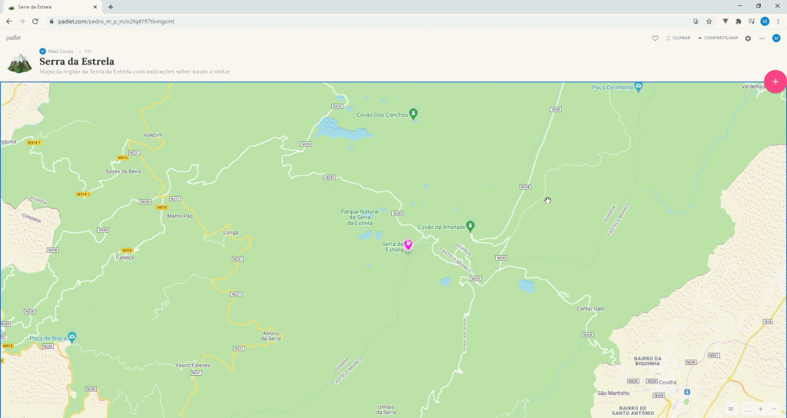Go to padlet home logo link
Screen dimensions: 787x418
click(14, 38)
